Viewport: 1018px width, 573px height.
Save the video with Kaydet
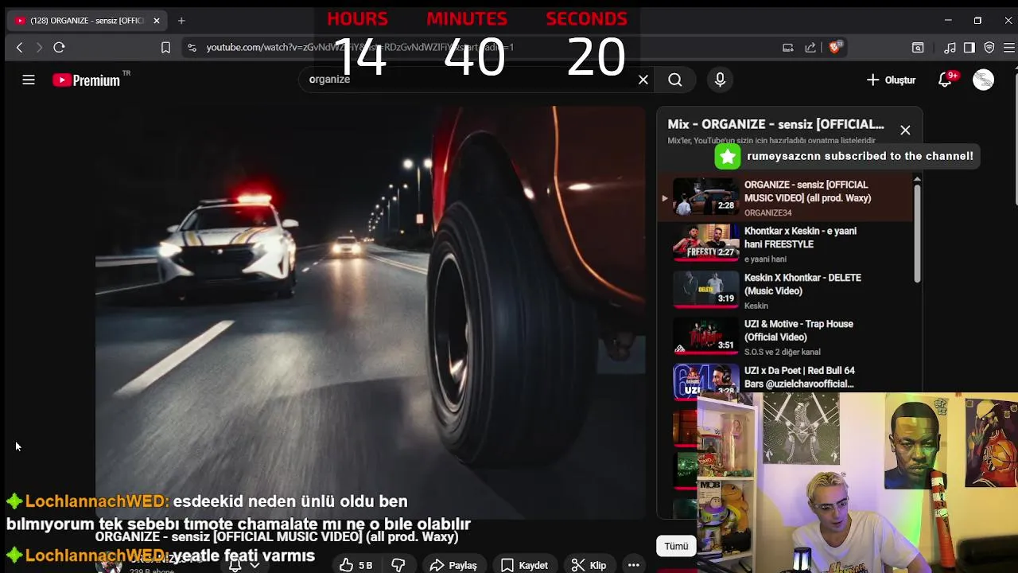tap(524, 565)
